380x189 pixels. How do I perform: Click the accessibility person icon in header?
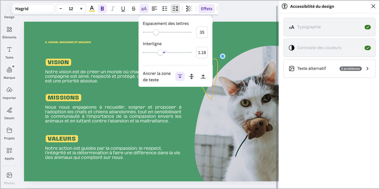click(x=285, y=6)
